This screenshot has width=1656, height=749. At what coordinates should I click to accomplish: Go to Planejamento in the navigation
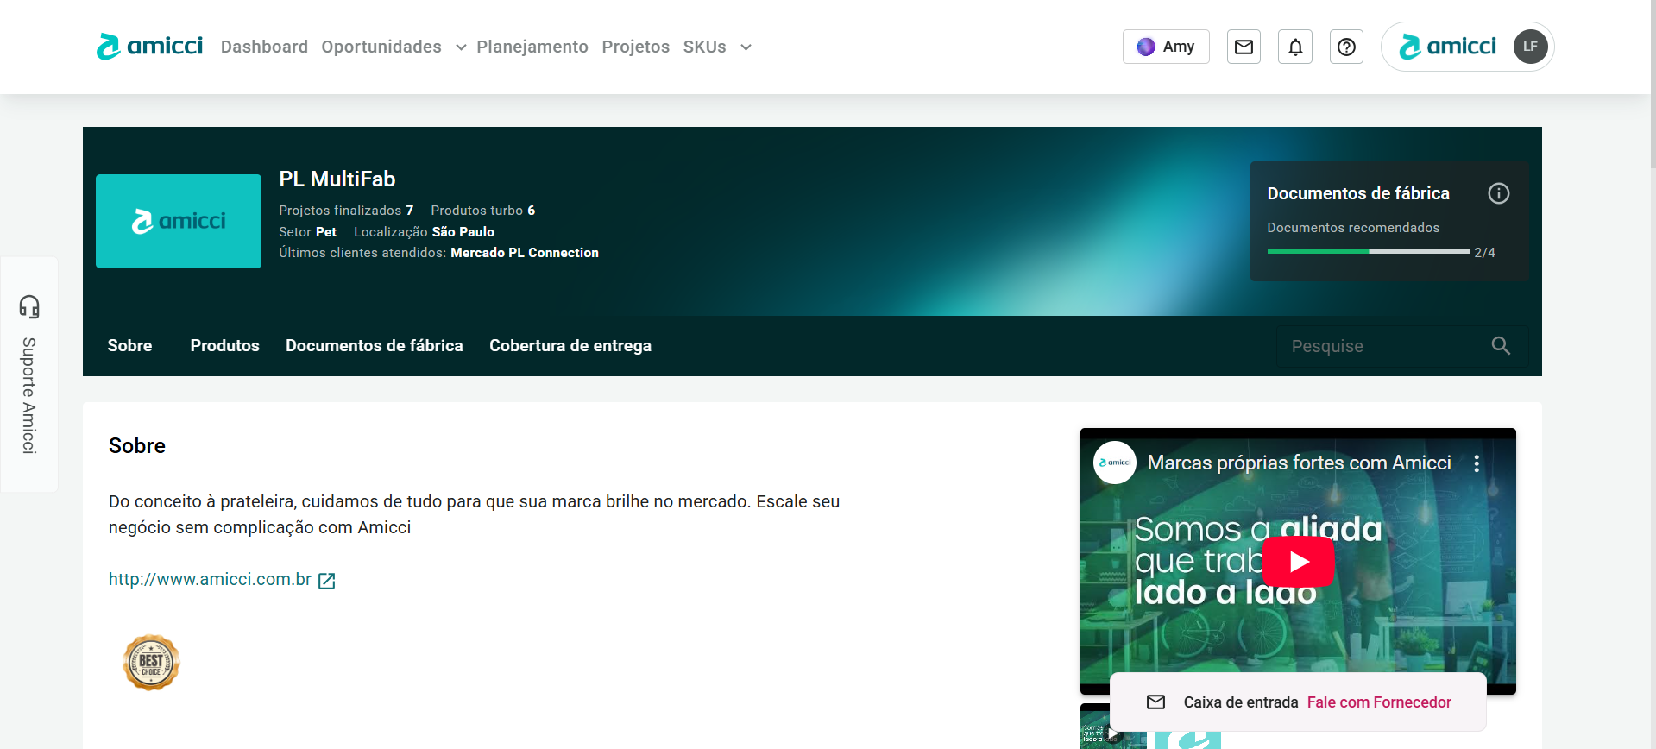coord(532,47)
